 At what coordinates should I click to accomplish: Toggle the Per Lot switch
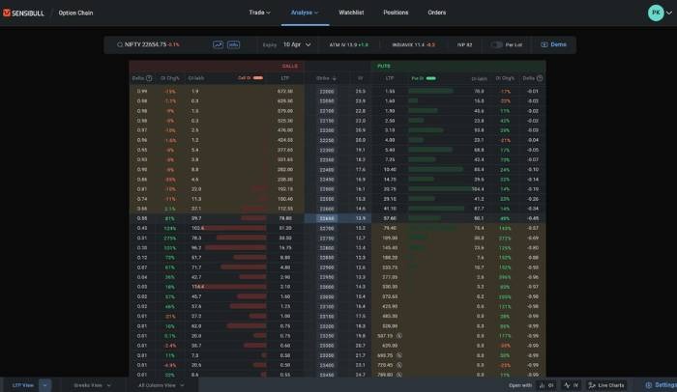(x=497, y=44)
